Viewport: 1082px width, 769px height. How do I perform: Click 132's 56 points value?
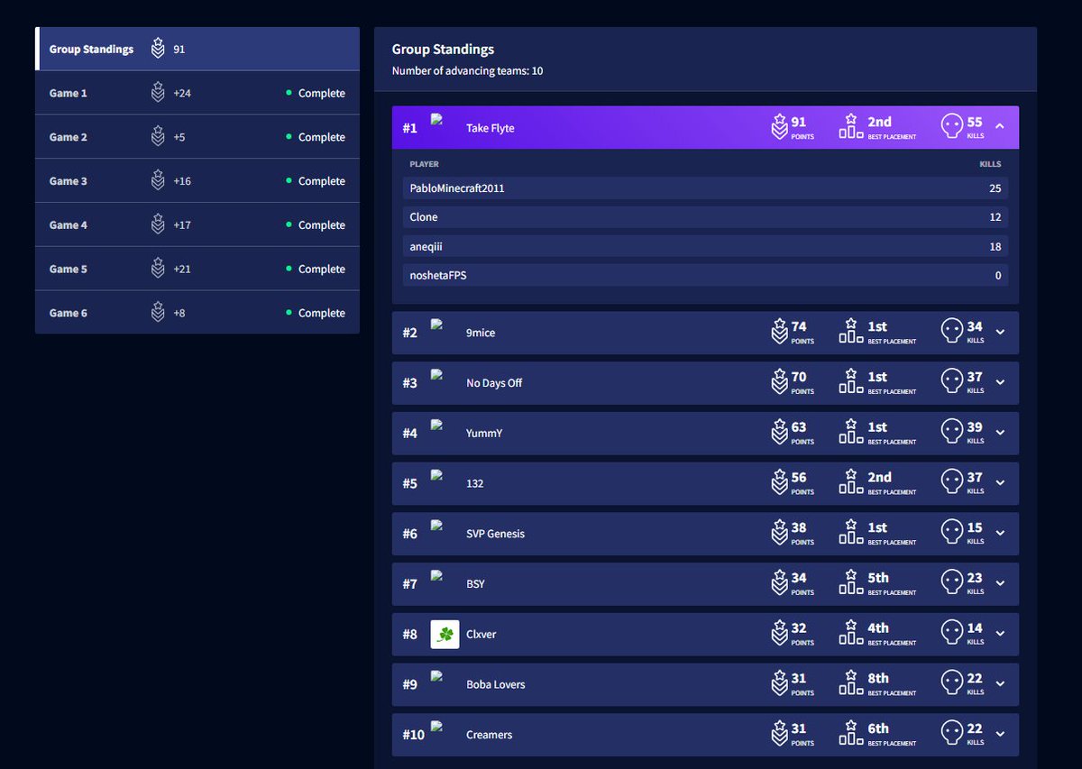[x=799, y=477]
